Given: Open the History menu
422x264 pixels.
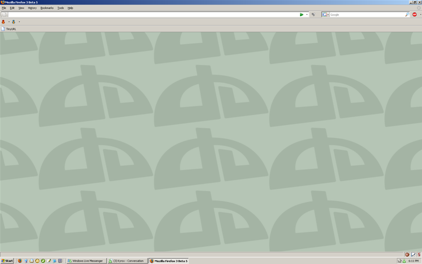Looking at the screenshot, I should pos(32,8).
